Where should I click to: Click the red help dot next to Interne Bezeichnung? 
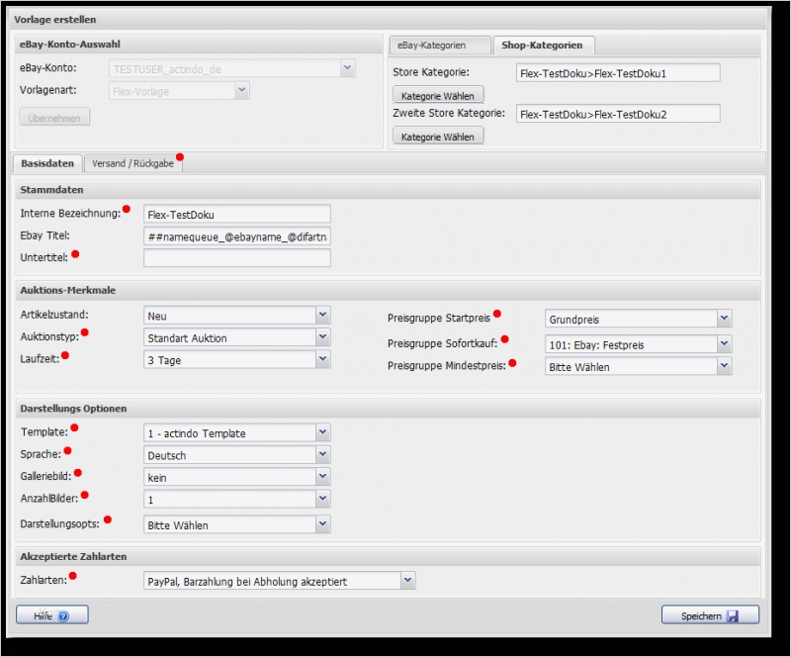pos(127,209)
